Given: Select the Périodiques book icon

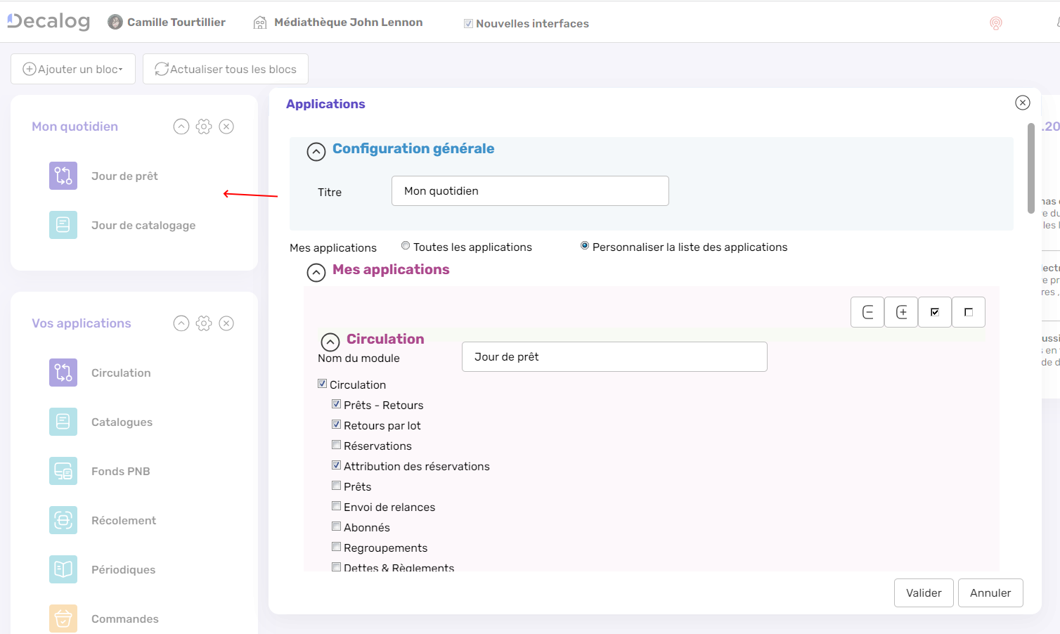Looking at the screenshot, I should [63, 569].
